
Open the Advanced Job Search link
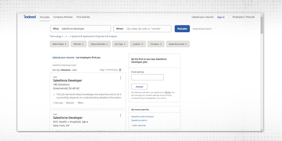coord(202,29)
